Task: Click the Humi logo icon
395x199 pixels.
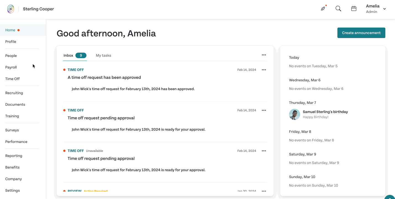Action: pos(11,9)
